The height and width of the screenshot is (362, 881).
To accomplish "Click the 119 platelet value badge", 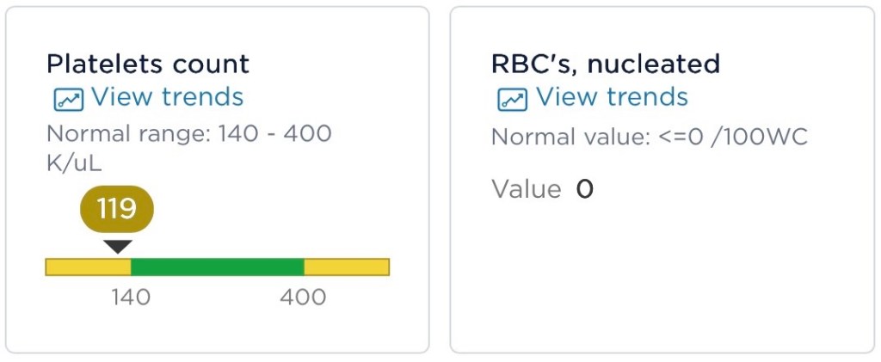I will pyautogui.click(x=117, y=209).
